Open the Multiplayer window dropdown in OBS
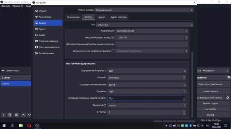 pos(213,71)
